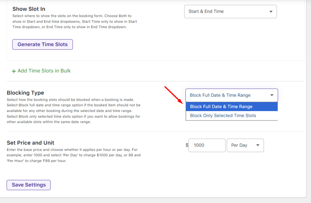
Task: Expand the Per Day unit dropdown
Action: coord(245,145)
